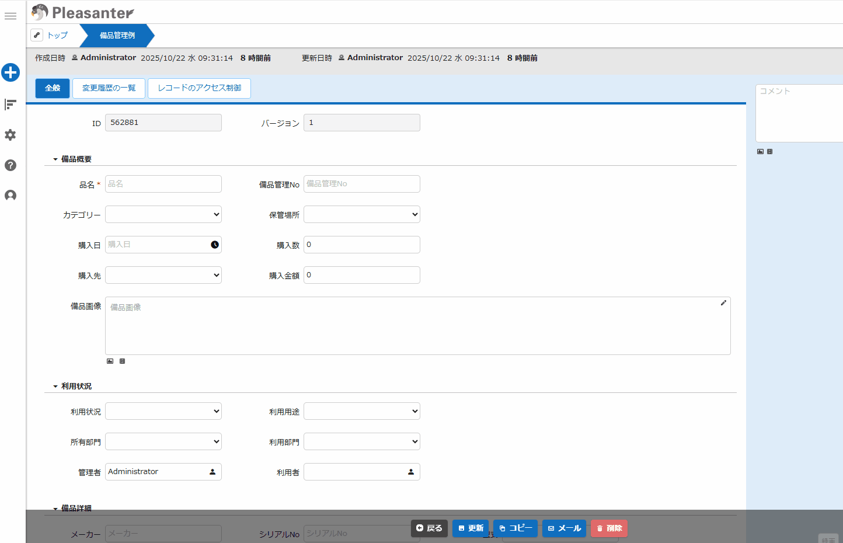Click the 更新 update button
Image resolution: width=843 pixels, height=543 pixels.
[471, 528]
